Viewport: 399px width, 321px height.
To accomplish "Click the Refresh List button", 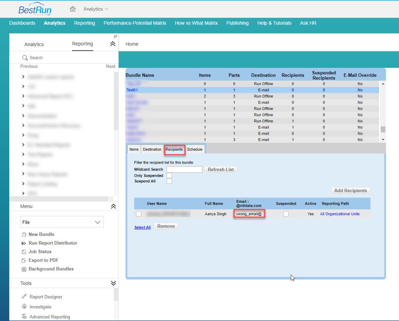I will click(x=221, y=169).
